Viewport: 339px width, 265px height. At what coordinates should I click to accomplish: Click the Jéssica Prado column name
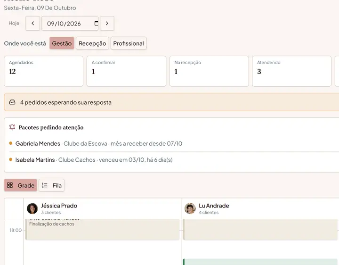[x=59, y=206]
